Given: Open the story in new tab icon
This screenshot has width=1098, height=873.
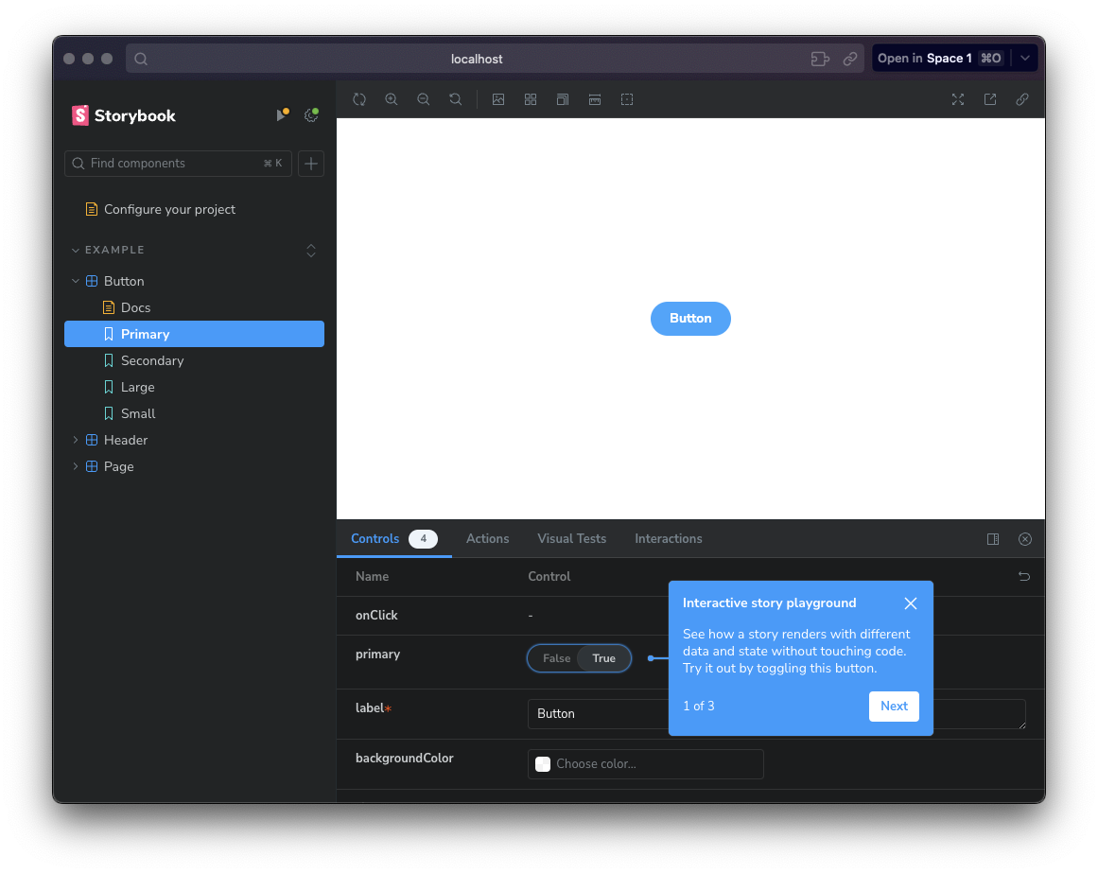Looking at the screenshot, I should pos(990,99).
